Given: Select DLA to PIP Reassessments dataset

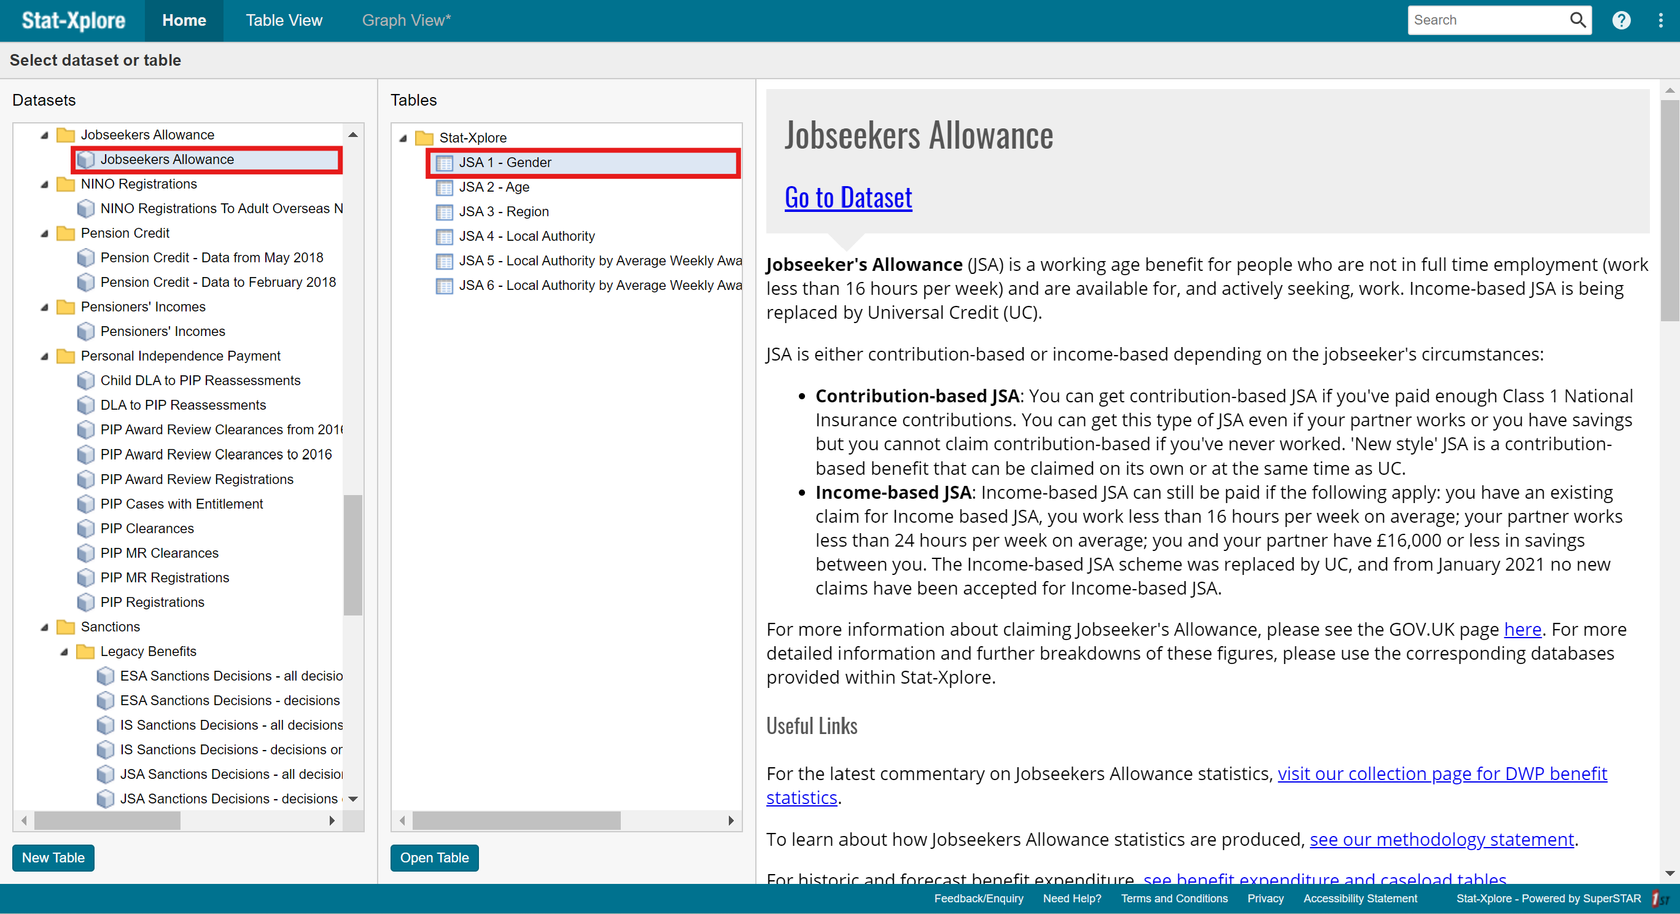Looking at the screenshot, I should tap(182, 406).
